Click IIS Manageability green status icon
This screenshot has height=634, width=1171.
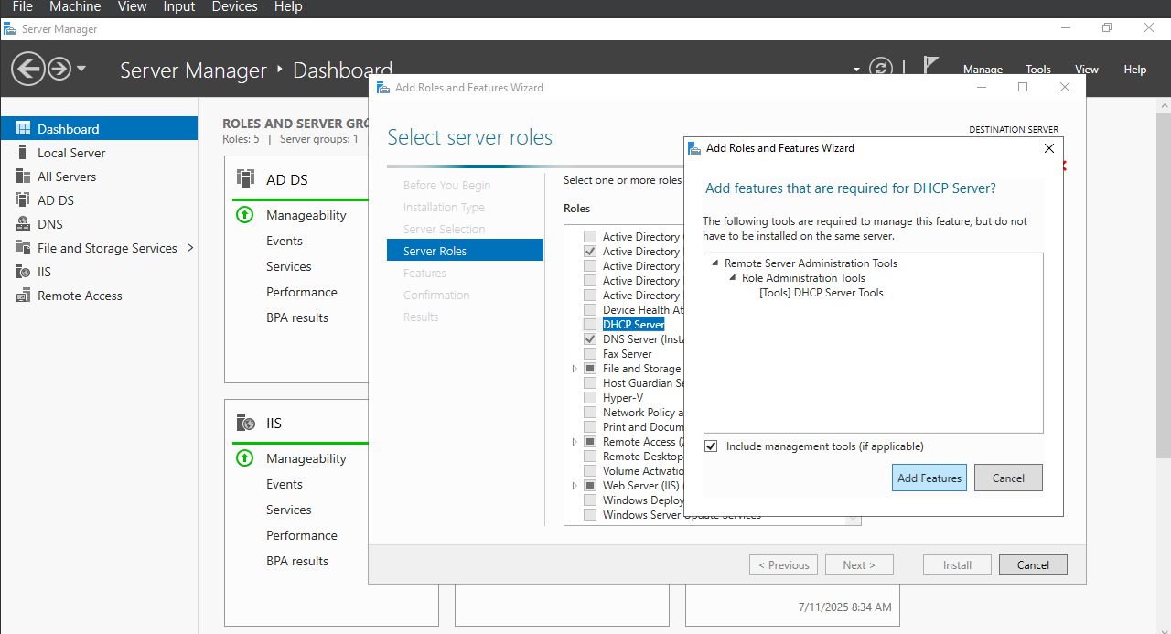[x=244, y=458]
